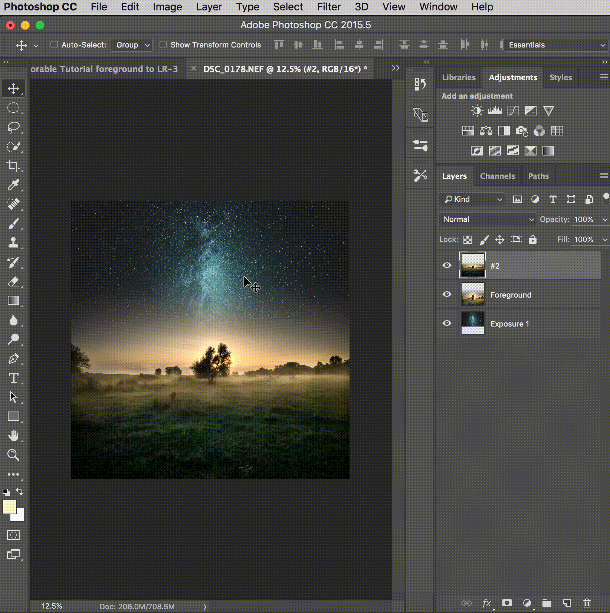Select the Clone Stamp tool
The width and height of the screenshot is (610, 613).
[x=13, y=243]
